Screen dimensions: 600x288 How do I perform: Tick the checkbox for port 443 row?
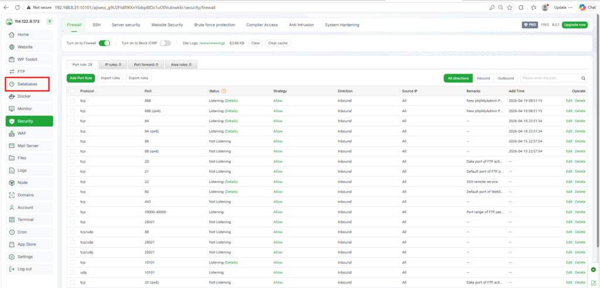pyautogui.click(x=73, y=202)
